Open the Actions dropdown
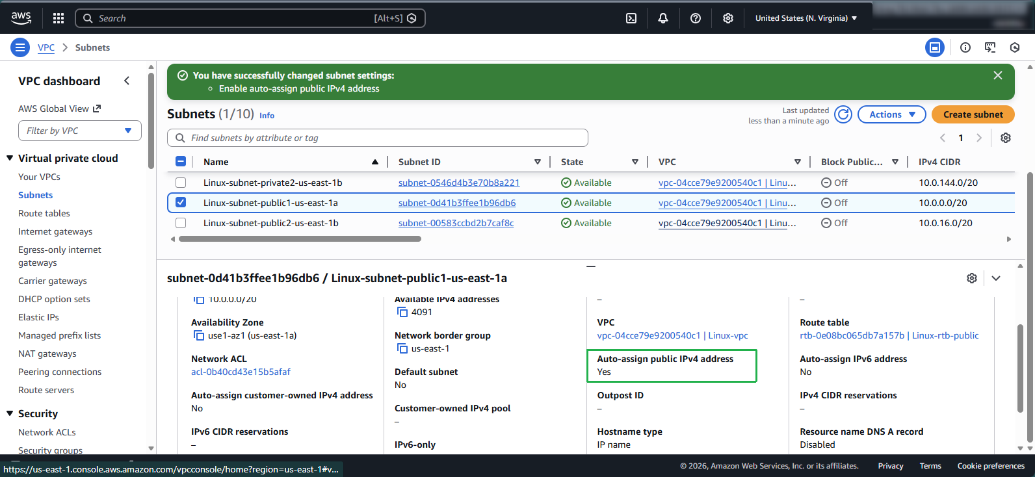The width and height of the screenshot is (1035, 477). point(892,114)
